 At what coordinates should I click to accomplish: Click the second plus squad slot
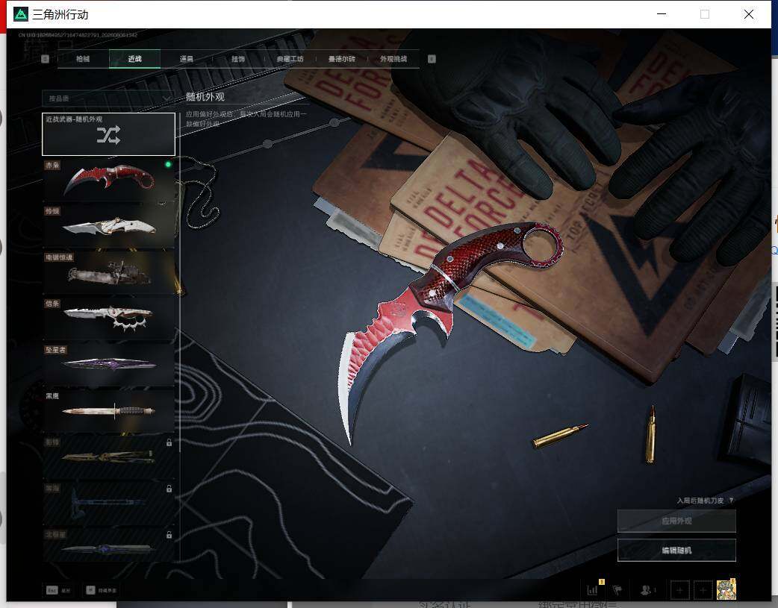point(703,590)
